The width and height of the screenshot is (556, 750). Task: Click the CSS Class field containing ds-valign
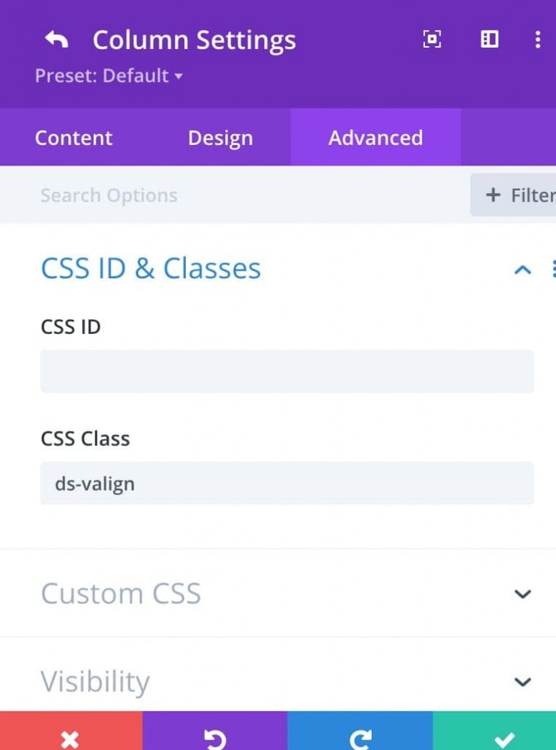tap(287, 483)
